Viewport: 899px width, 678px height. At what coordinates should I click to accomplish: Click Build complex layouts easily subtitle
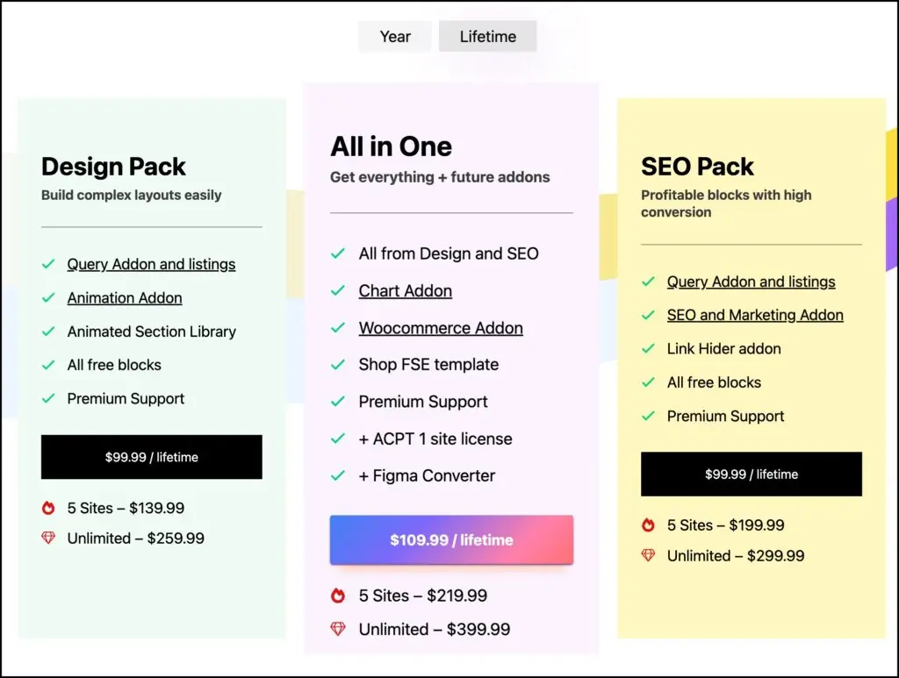pyautogui.click(x=132, y=196)
